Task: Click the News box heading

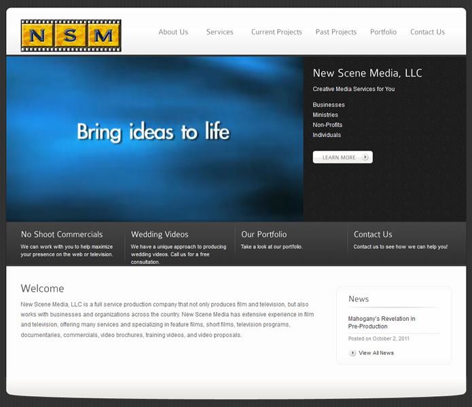Action: (x=359, y=299)
